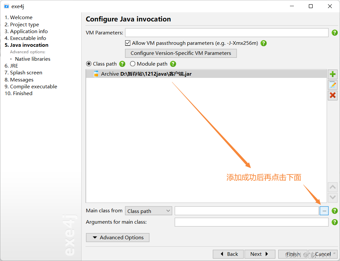Open help for VM Parameters
Image resolution: width=340 pixels, height=261 pixels.
pos(334,32)
